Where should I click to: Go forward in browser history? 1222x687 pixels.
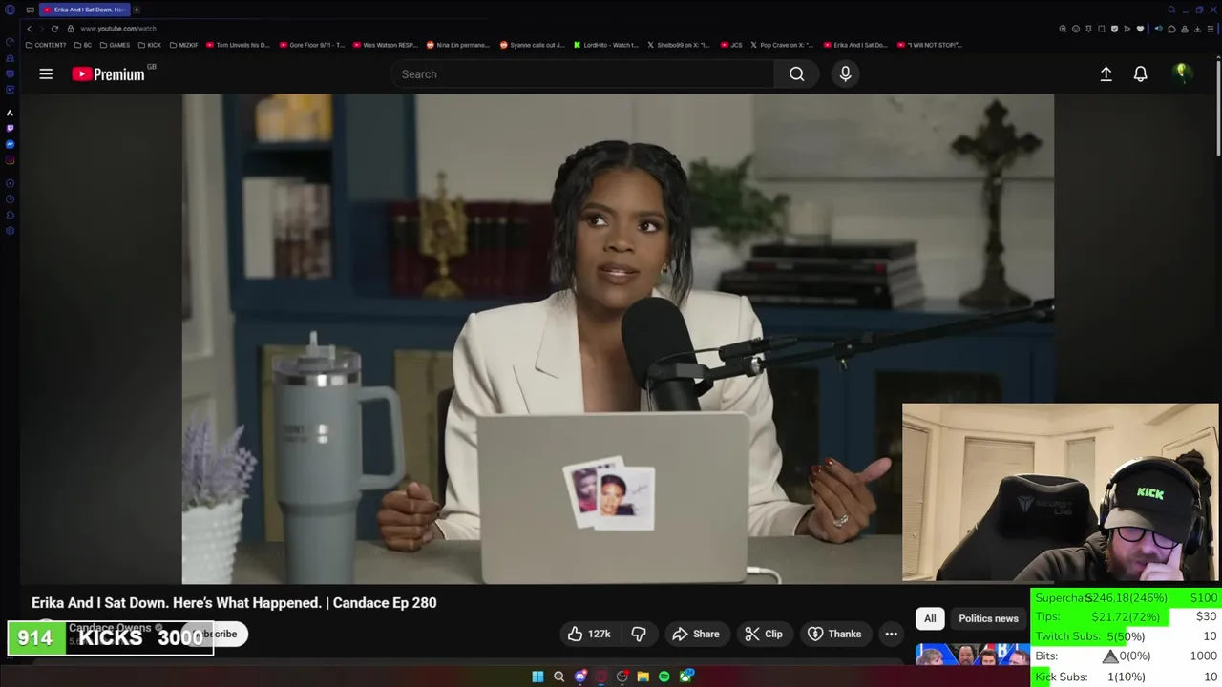click(41, 29)
